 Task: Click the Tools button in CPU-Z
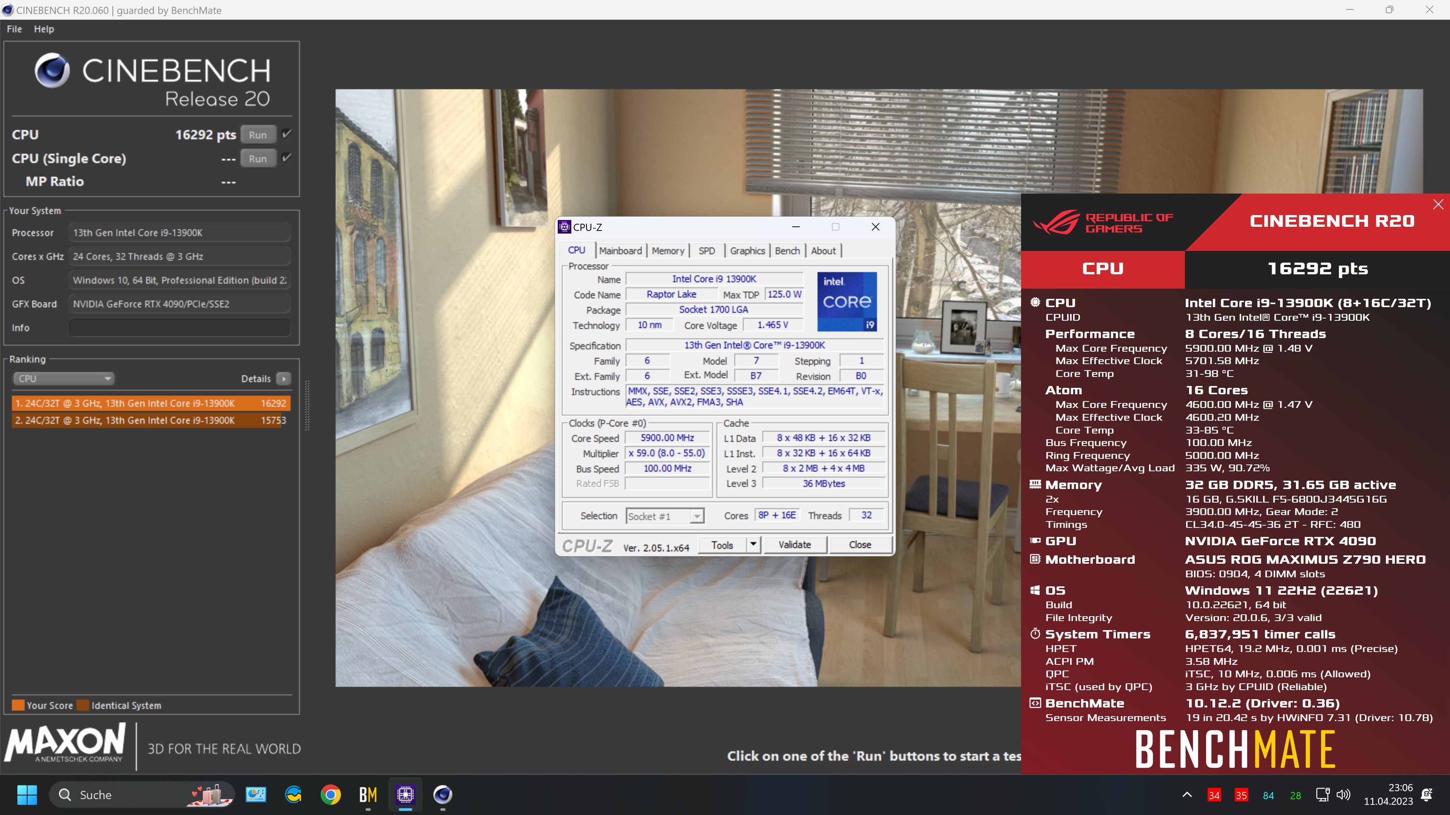(x=722, y=545)
